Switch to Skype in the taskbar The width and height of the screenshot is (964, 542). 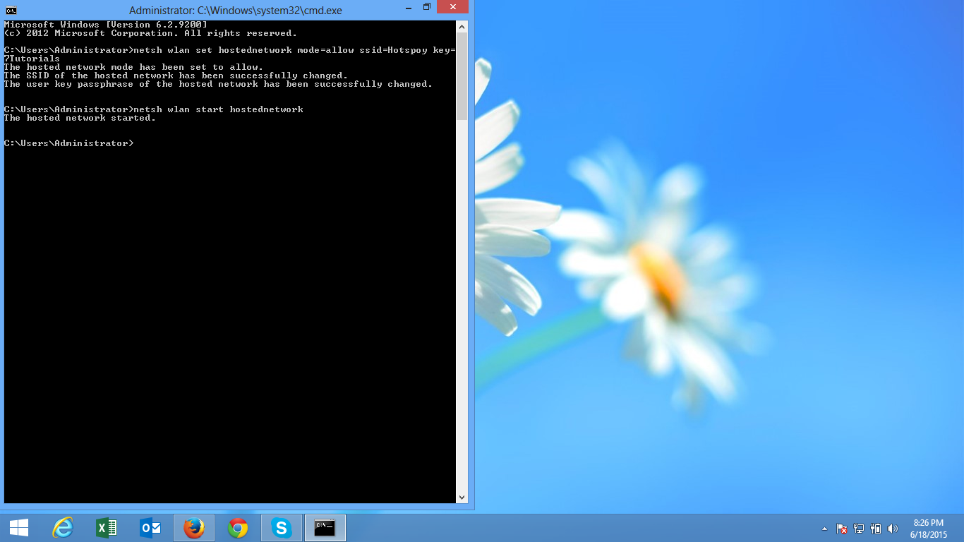[282, 528]
